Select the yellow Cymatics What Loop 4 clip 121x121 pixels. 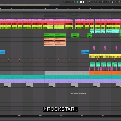pyautogui.click(x=105, y=56)
